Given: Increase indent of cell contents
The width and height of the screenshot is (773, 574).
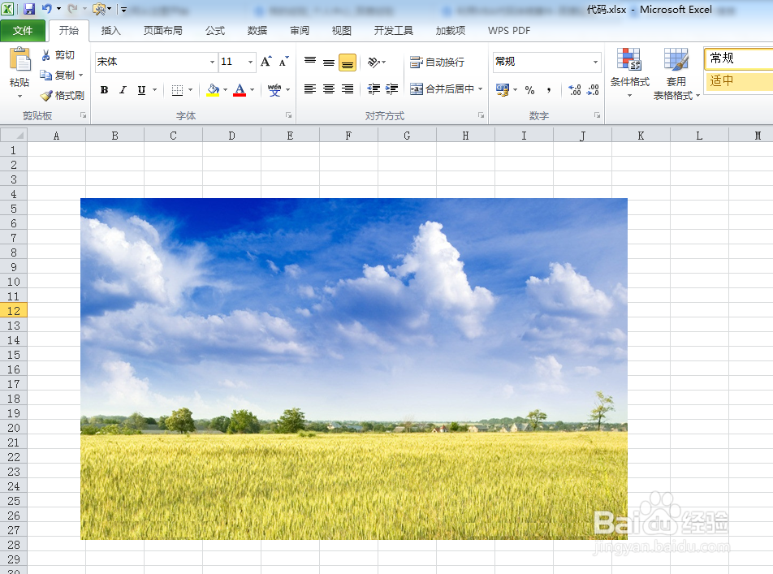Looking at the screenshot, I should [392, 89].
